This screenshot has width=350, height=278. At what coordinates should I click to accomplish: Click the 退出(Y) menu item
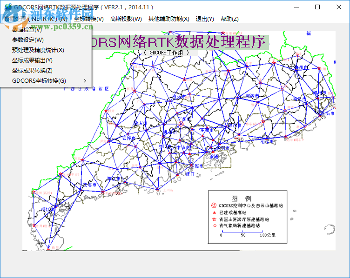205,19
